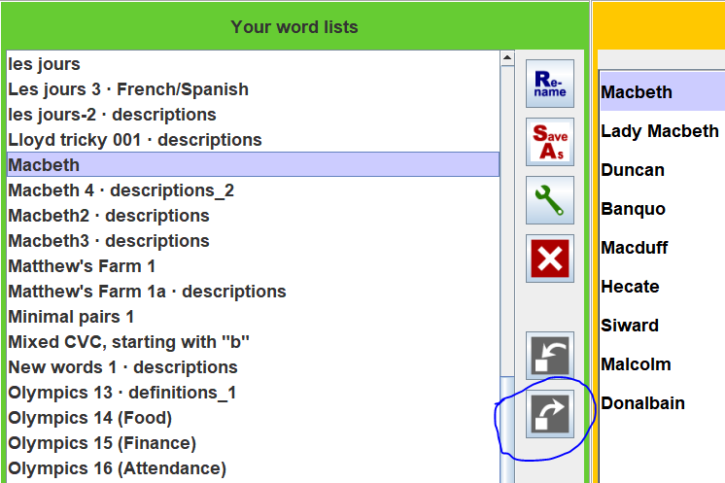
Task: Click the word list scrollbar thumb
Action: 507,430
